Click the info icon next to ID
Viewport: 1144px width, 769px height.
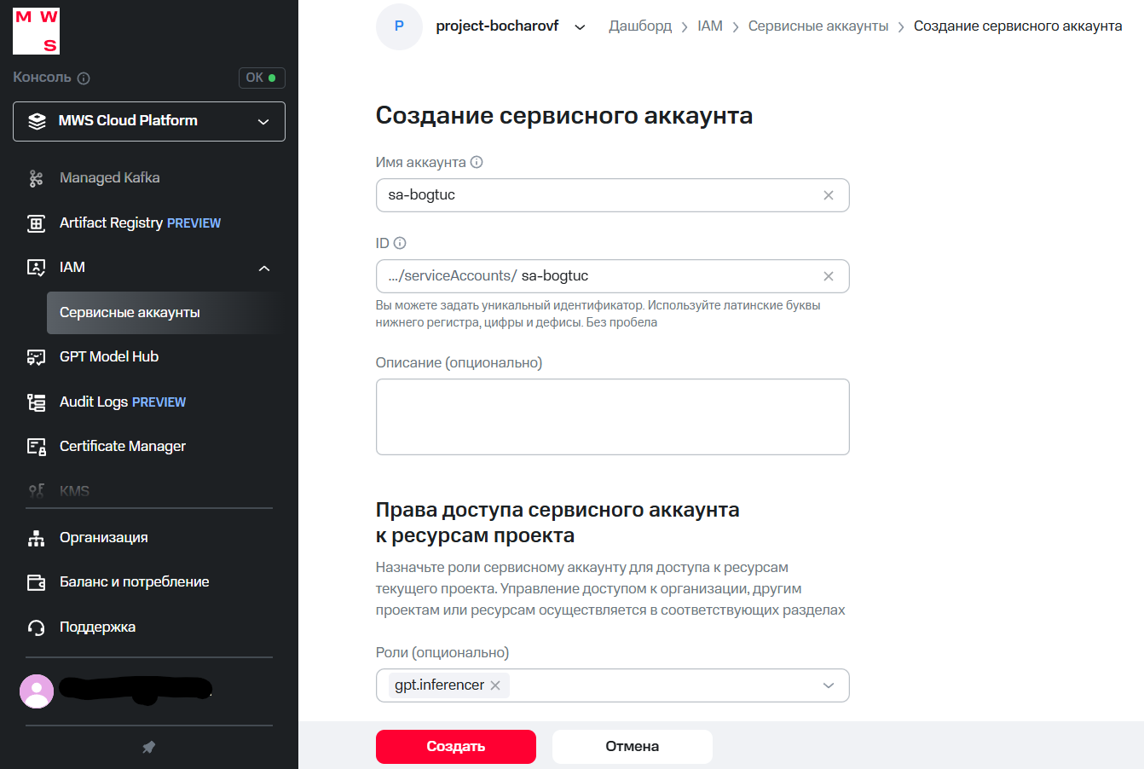(400, 243)
